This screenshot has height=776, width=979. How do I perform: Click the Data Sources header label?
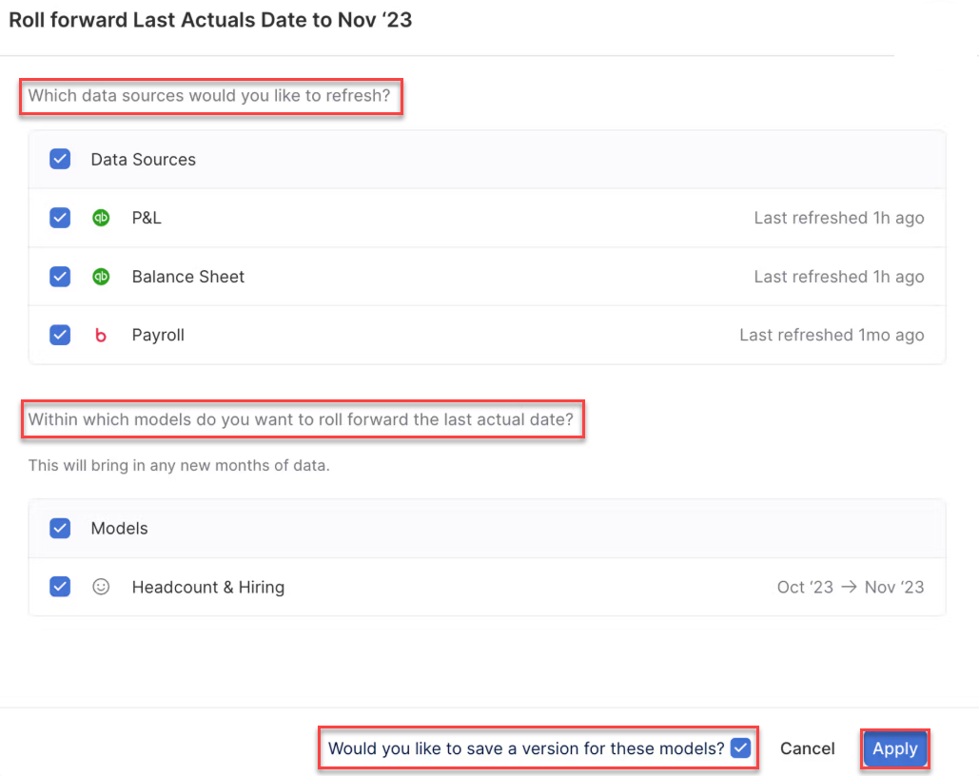(143, 159)
